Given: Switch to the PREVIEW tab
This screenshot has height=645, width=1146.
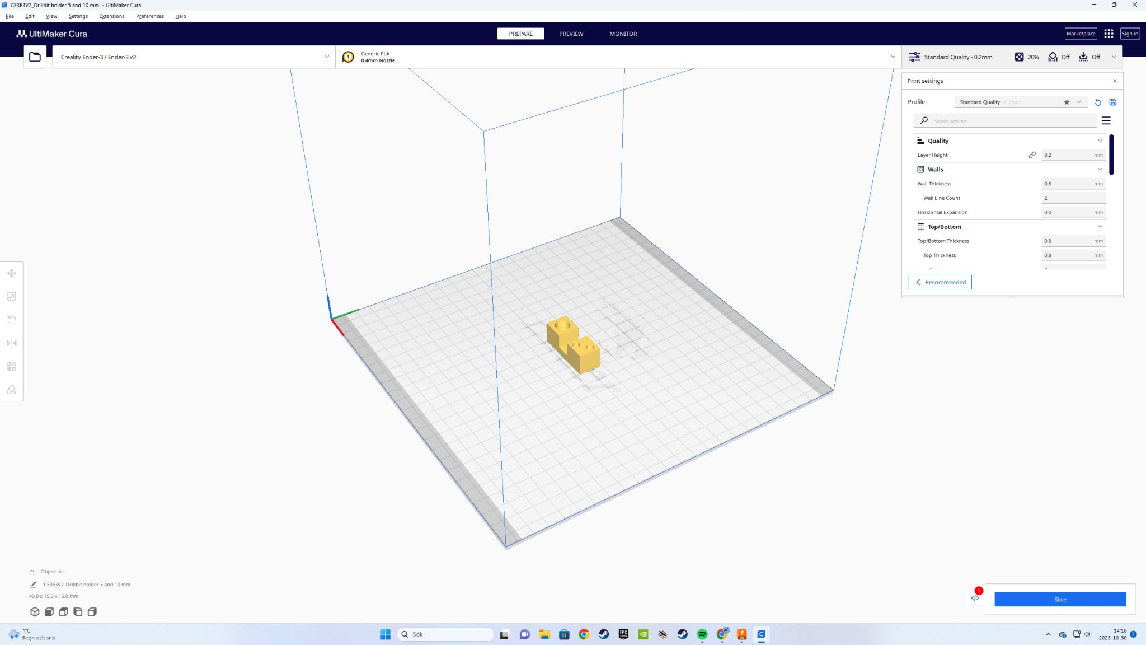Looking at the screenshot, I should 571,34.
